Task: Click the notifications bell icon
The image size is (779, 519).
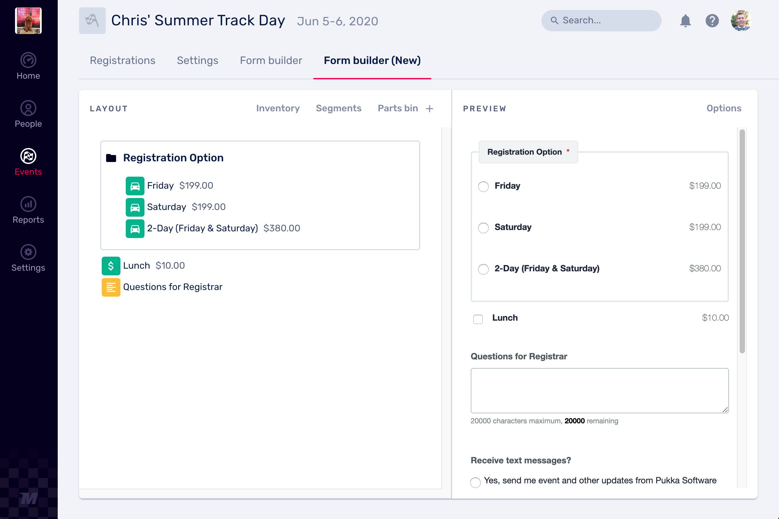Action: coord(685,21)
